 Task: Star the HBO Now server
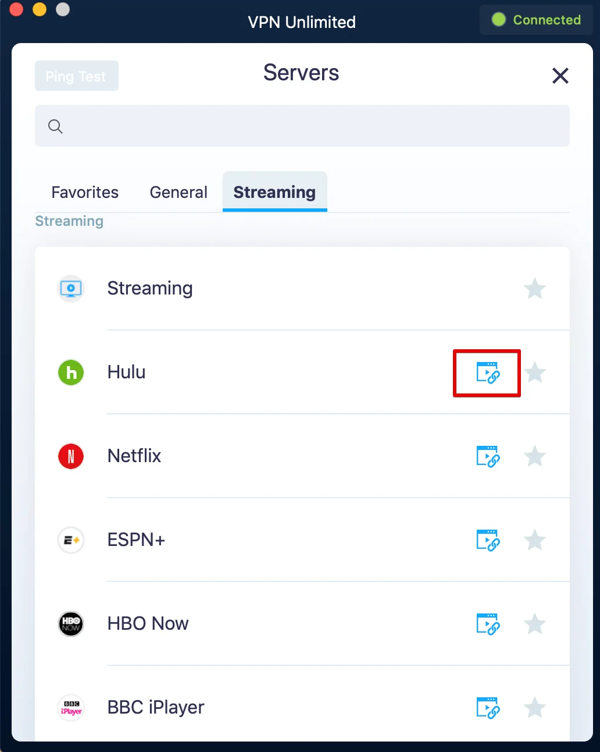(535, 624)
